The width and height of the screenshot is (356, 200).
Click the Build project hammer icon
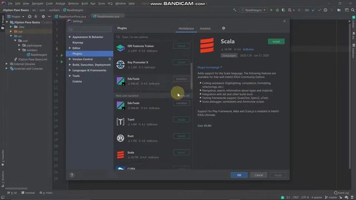click(235, 10)
